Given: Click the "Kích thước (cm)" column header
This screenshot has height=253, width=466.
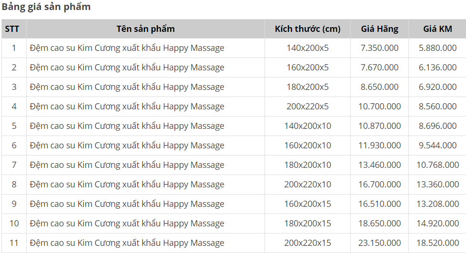Looking at the screenshot, I should 307,29.
